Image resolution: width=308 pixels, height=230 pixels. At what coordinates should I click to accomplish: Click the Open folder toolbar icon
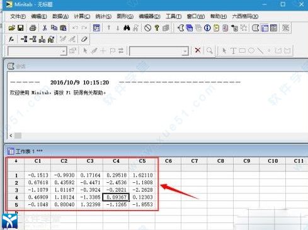[x=12, y=28]
